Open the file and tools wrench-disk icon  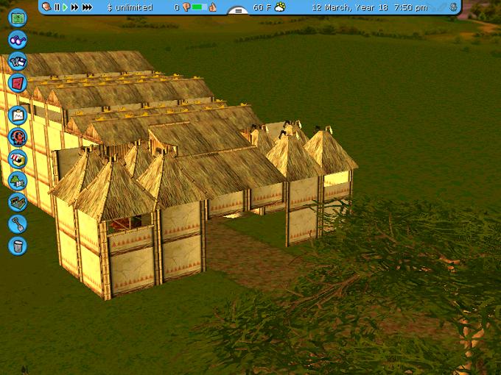click(x=18, y=61)
